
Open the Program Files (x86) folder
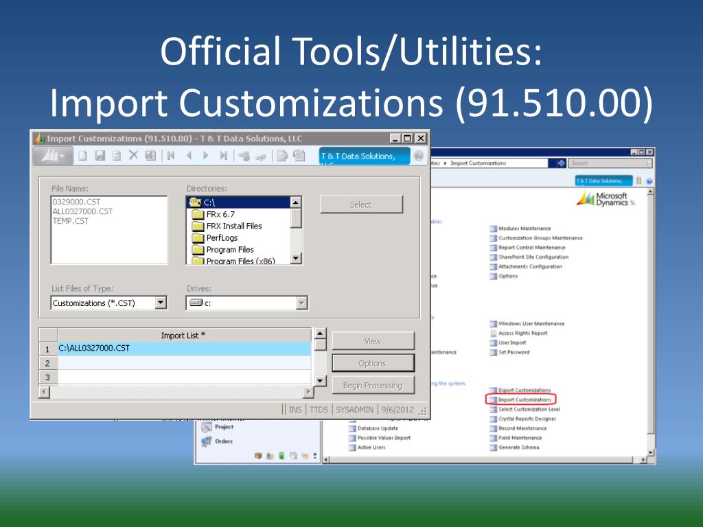click(233, 260)
